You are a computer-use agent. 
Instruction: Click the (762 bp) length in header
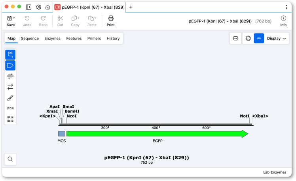pos(263,21)
